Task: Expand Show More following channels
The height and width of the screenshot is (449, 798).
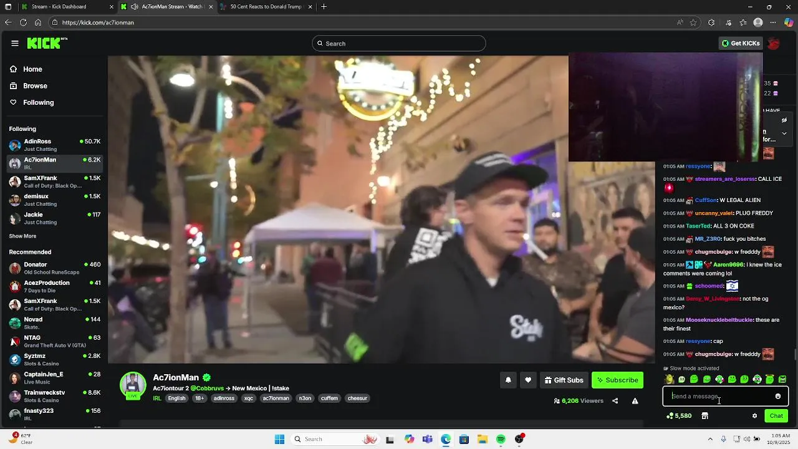Action: [x=22, y=236]
